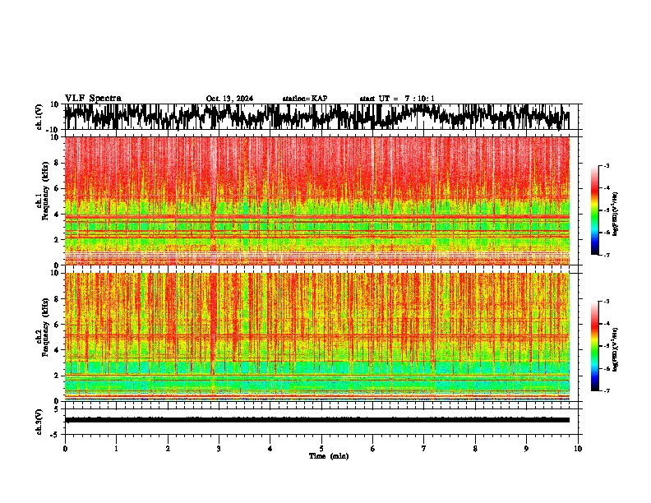Click the time axis tick label "2"
651x503 pixels.
point(168,449)
